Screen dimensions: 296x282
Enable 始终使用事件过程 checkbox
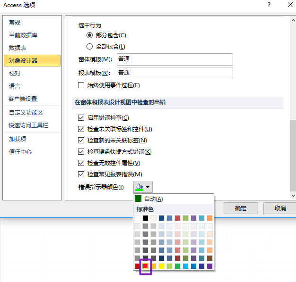click(x=81, y=85)
